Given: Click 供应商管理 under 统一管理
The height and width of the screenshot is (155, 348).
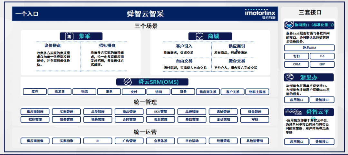Looking at the screenshot, I should [x=35, y=112].
